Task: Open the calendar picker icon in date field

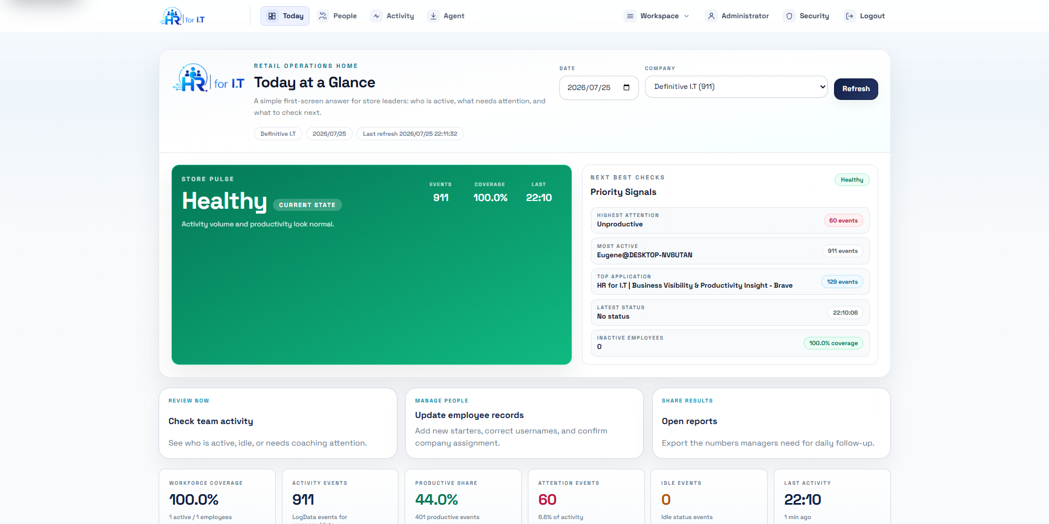Action: [x=626, y=87]
